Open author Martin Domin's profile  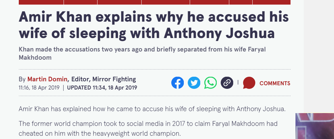point(47,79)
